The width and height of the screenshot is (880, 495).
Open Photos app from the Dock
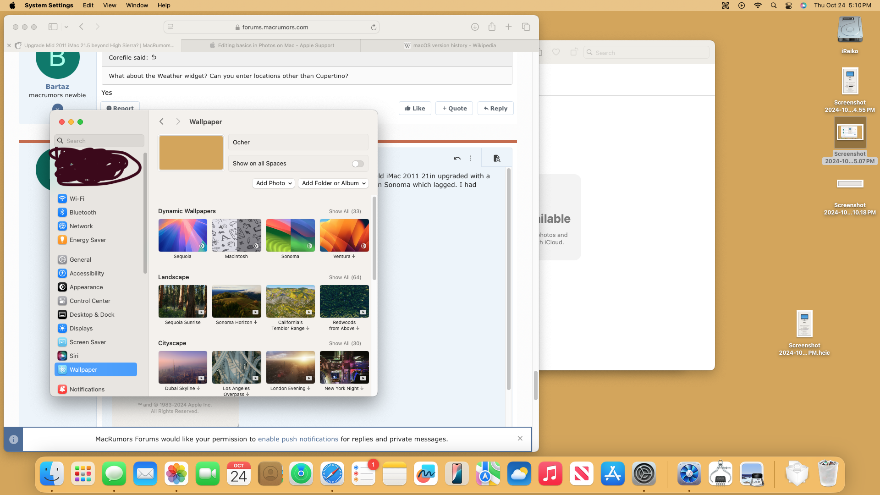(x=176, y=474)
